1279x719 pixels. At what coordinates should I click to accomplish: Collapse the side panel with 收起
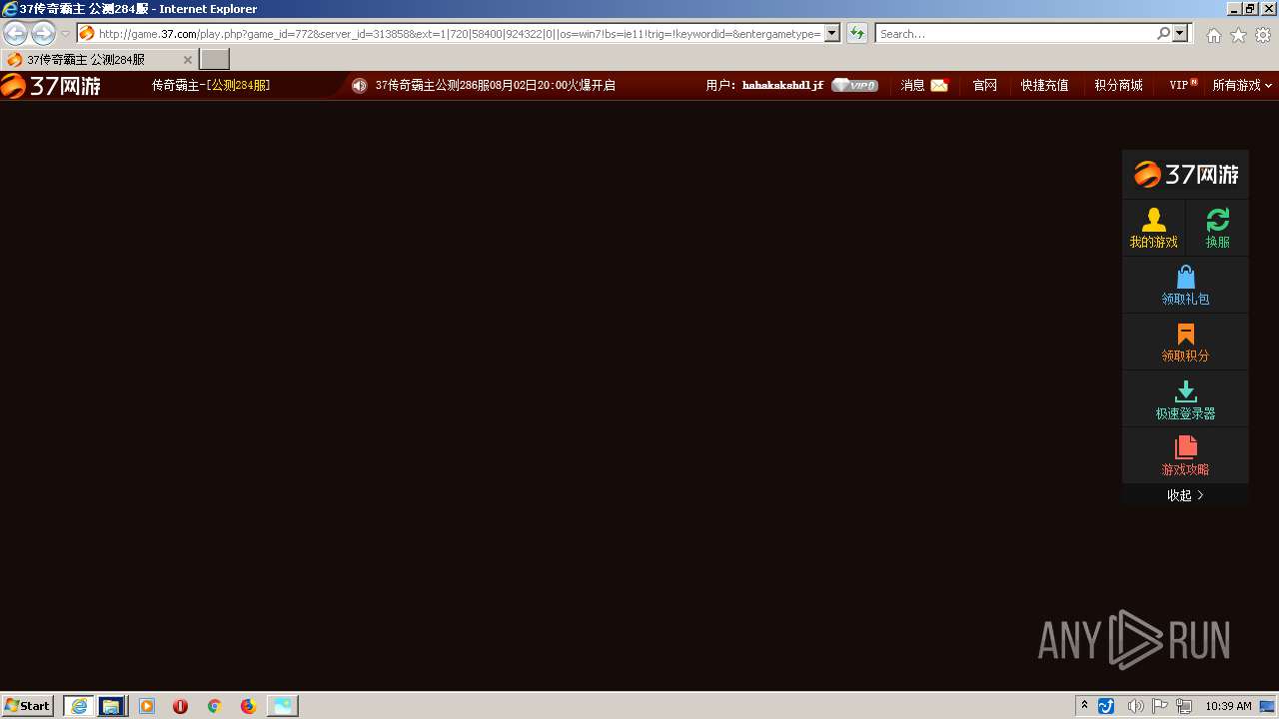pyautogui.click(x=1185, y=495)
